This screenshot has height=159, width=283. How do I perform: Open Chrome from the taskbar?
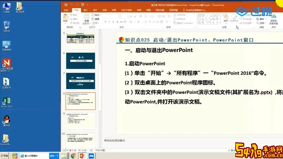(x=74, y=156)
